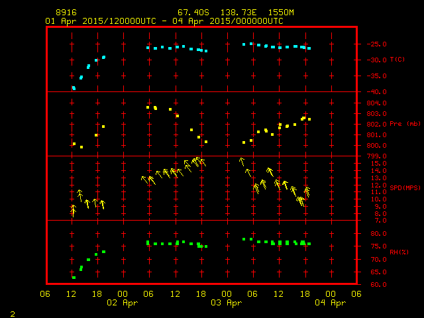424x318 pixels.
Task: Select the date range title line
Action: (164, 21)
